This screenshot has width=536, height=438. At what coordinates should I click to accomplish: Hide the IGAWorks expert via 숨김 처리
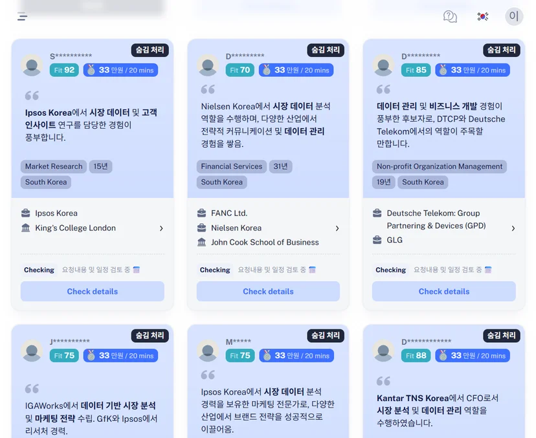pyautogui.click(x=150, y=336)
